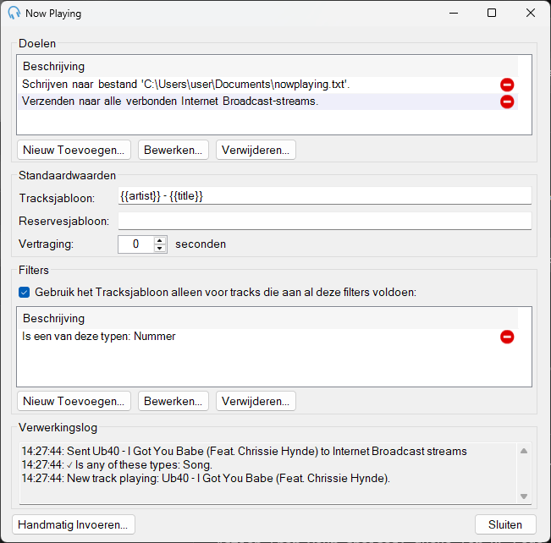Delete the 'Is een van deze typen' filter icon
The image size is (551, 543).
tap(507, 337)
